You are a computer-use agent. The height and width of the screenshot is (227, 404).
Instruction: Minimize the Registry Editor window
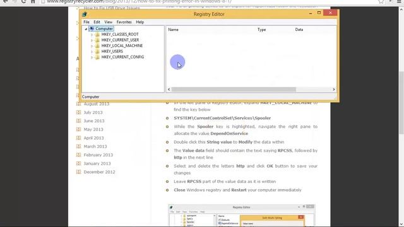[x=311, y=13]
